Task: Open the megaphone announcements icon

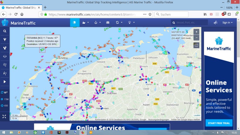Action: coord(215,22)
